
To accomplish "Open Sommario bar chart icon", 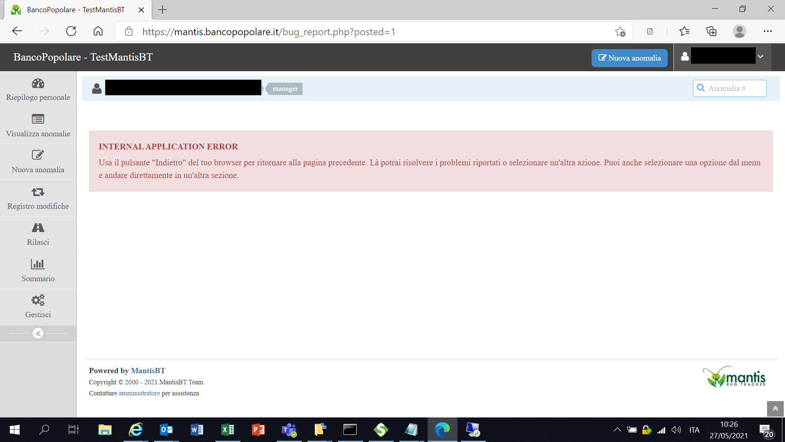I will click(38, 264).
